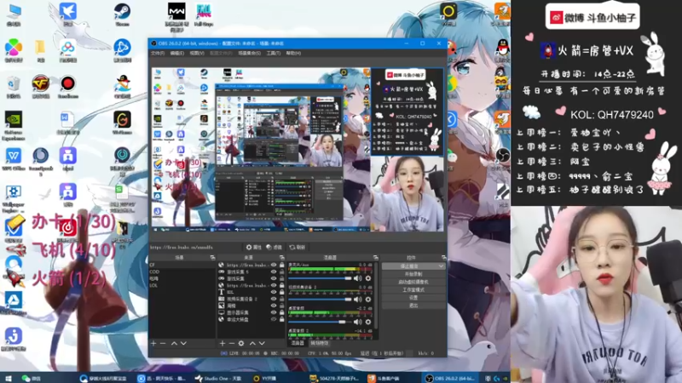The image size is (682, 383).
Task: Open the Steam desktop shortcut
Action: click(122, 14)
